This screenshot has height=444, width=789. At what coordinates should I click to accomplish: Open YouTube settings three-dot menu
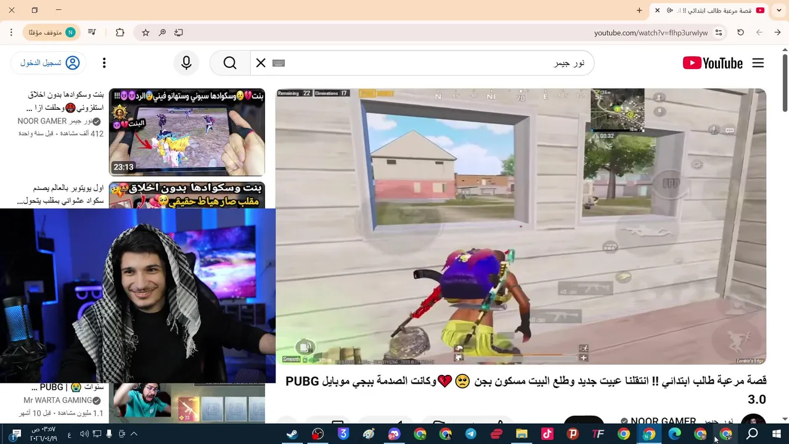(x=104, y=63)
